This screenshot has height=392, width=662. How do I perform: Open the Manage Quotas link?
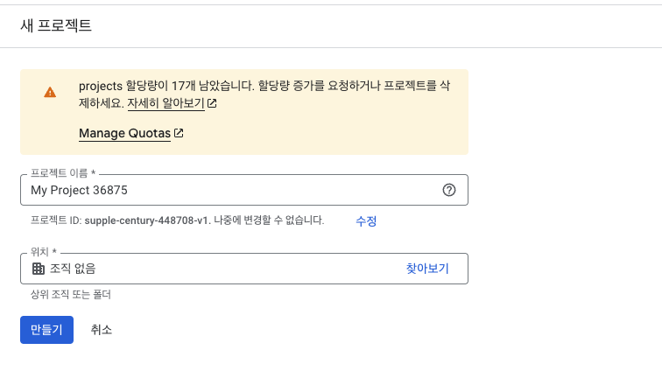[124, 134]
